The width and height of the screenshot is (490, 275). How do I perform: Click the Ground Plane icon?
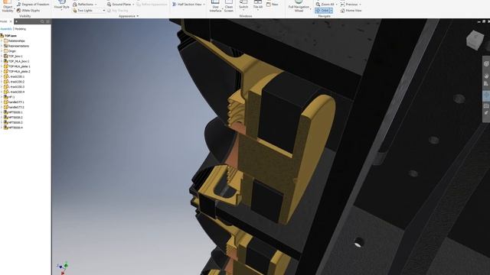click(109, 5)
